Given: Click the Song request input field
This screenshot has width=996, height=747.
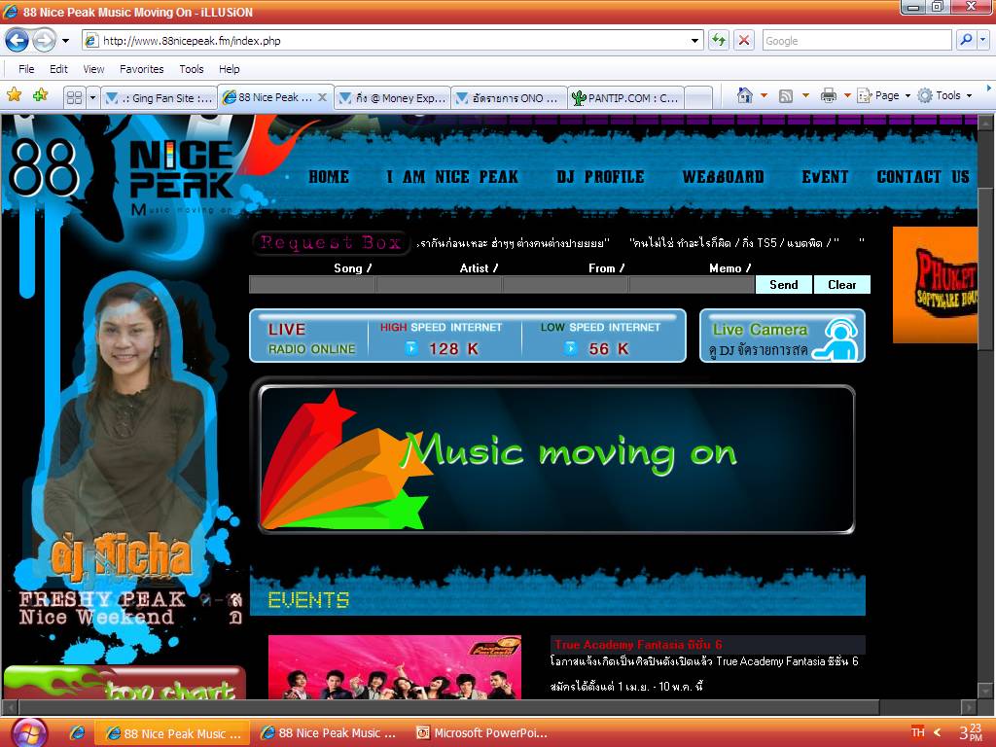Looking at the screenshot, I should pos(312,285).
